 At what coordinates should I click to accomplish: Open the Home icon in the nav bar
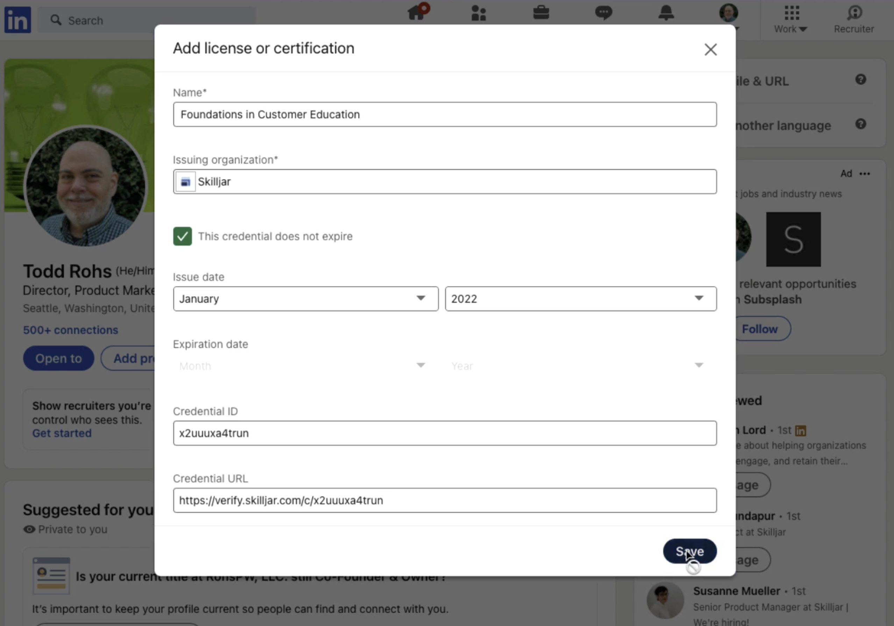coord(417,13)
